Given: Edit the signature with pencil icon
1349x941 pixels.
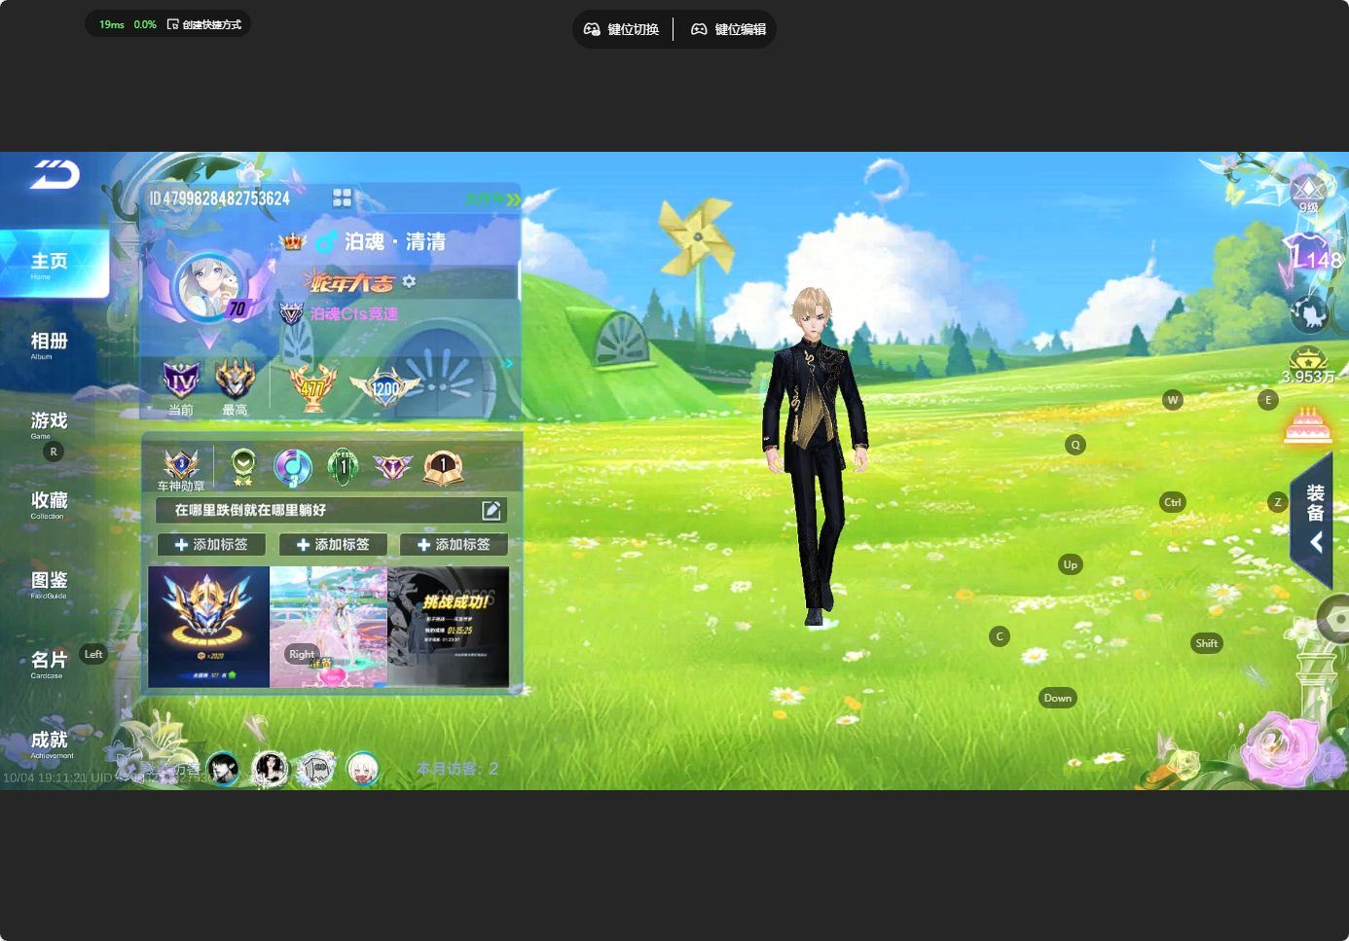Looking at the screenshot, I should click(492, 510).
